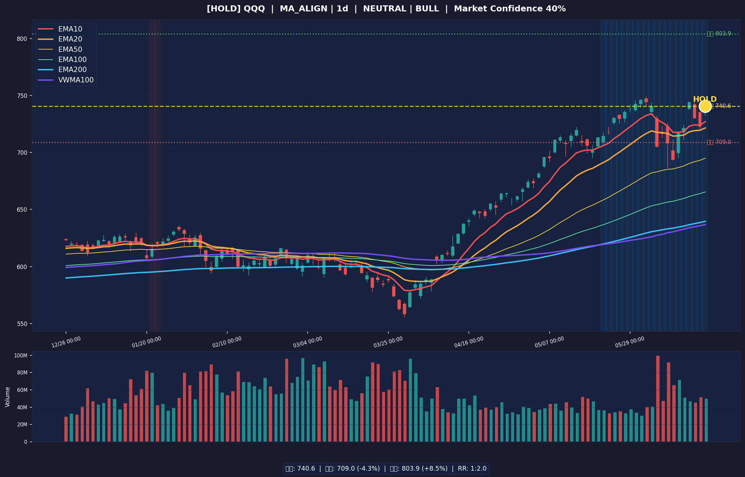Viewport: 745px width, 477px height.
Task: Select the EMA50 legend label
Action: [x=70, y=50]
